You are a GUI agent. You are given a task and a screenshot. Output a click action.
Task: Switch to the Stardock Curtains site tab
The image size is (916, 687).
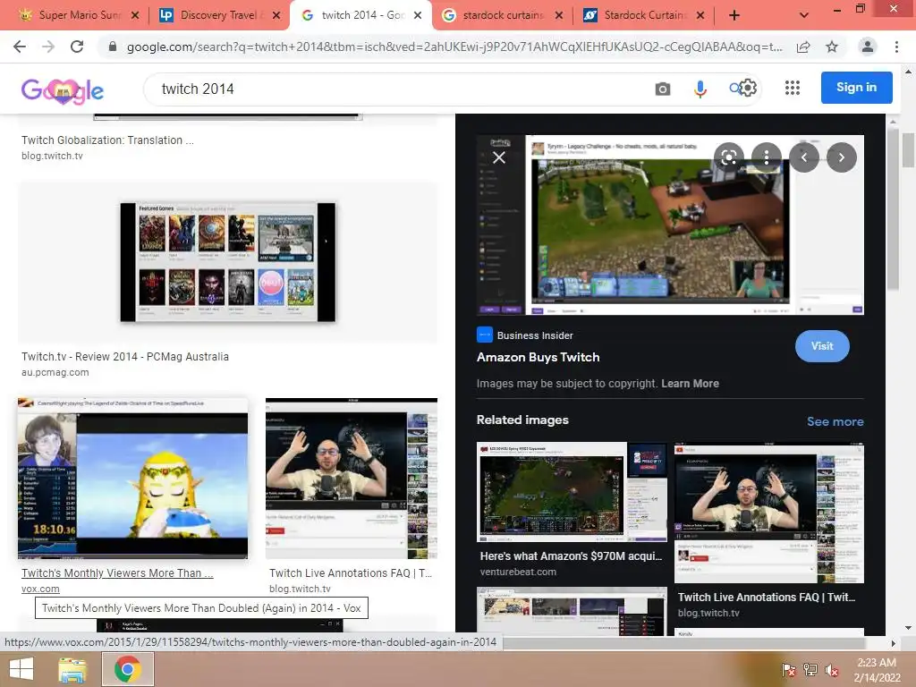[x=642, y=15]
